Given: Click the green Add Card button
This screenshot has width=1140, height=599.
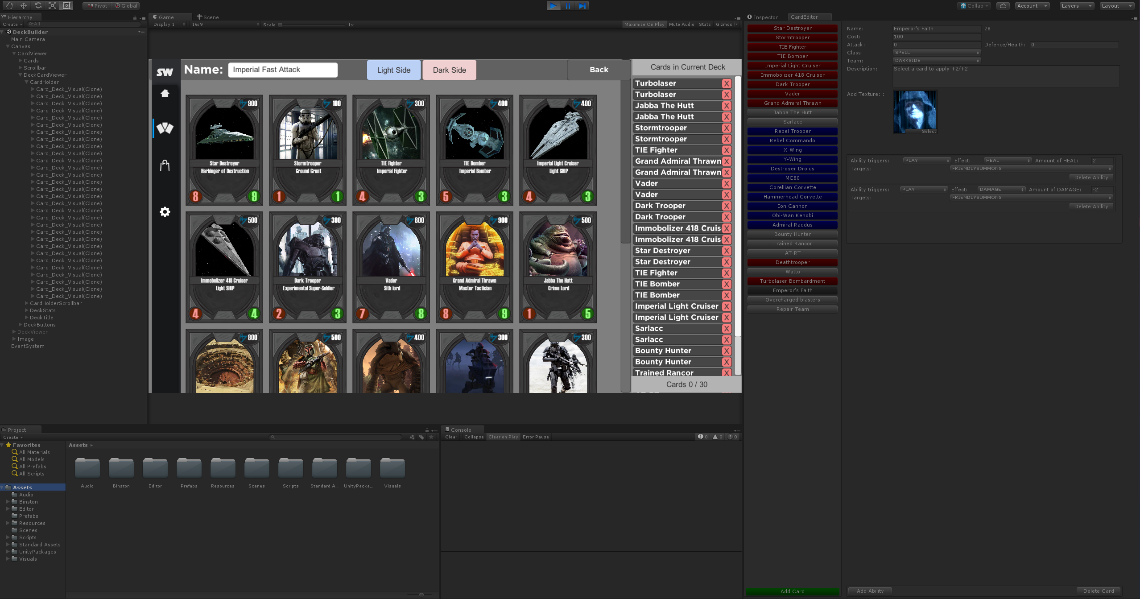Looking at the screenshot, I should (x=793, y=591).
